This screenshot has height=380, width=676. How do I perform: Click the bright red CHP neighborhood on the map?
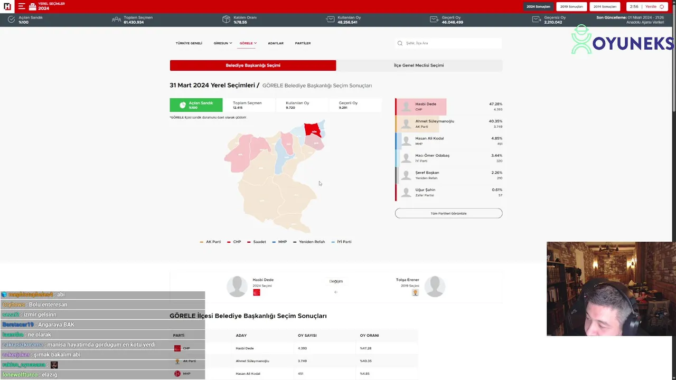coord(312,130)
